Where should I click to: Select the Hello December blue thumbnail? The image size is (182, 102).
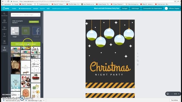(16, 83)
